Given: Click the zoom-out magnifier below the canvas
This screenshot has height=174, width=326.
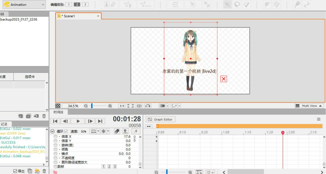Looking at the screenshot, I should click(86, 106).
